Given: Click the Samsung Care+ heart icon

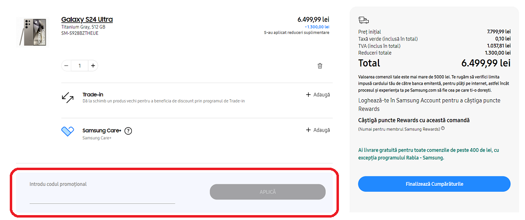Looking at the screenshot, I should tap(67, 131).
